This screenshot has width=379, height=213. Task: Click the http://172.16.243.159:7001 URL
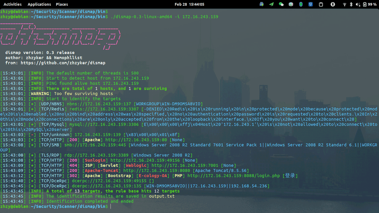point(185,165)
